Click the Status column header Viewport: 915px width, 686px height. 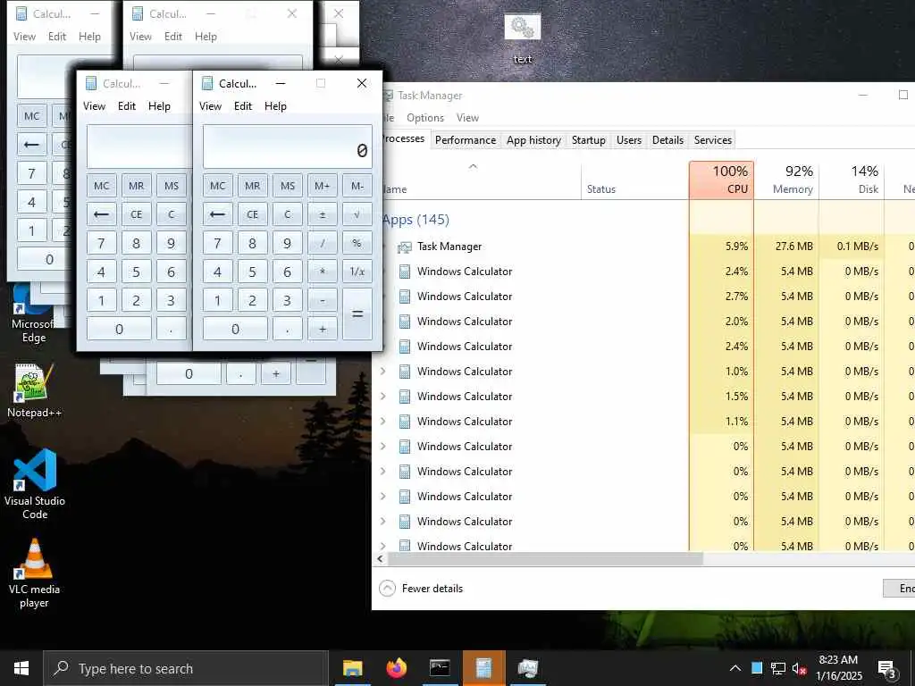[635, 180]
